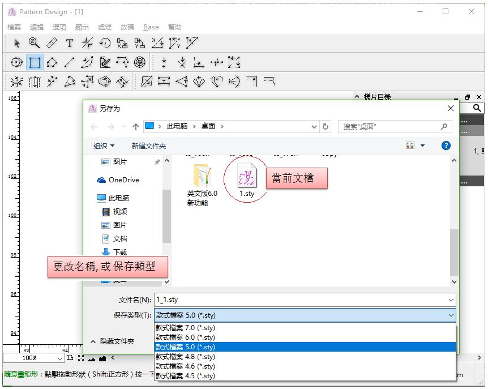
Task: Select the arrow pointer tool
Action: (x=17, y=43)
